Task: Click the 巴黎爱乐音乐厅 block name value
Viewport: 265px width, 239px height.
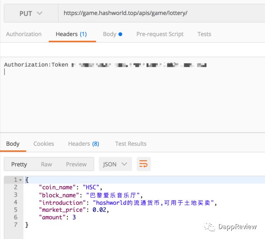Action: [x=113, y=195]
